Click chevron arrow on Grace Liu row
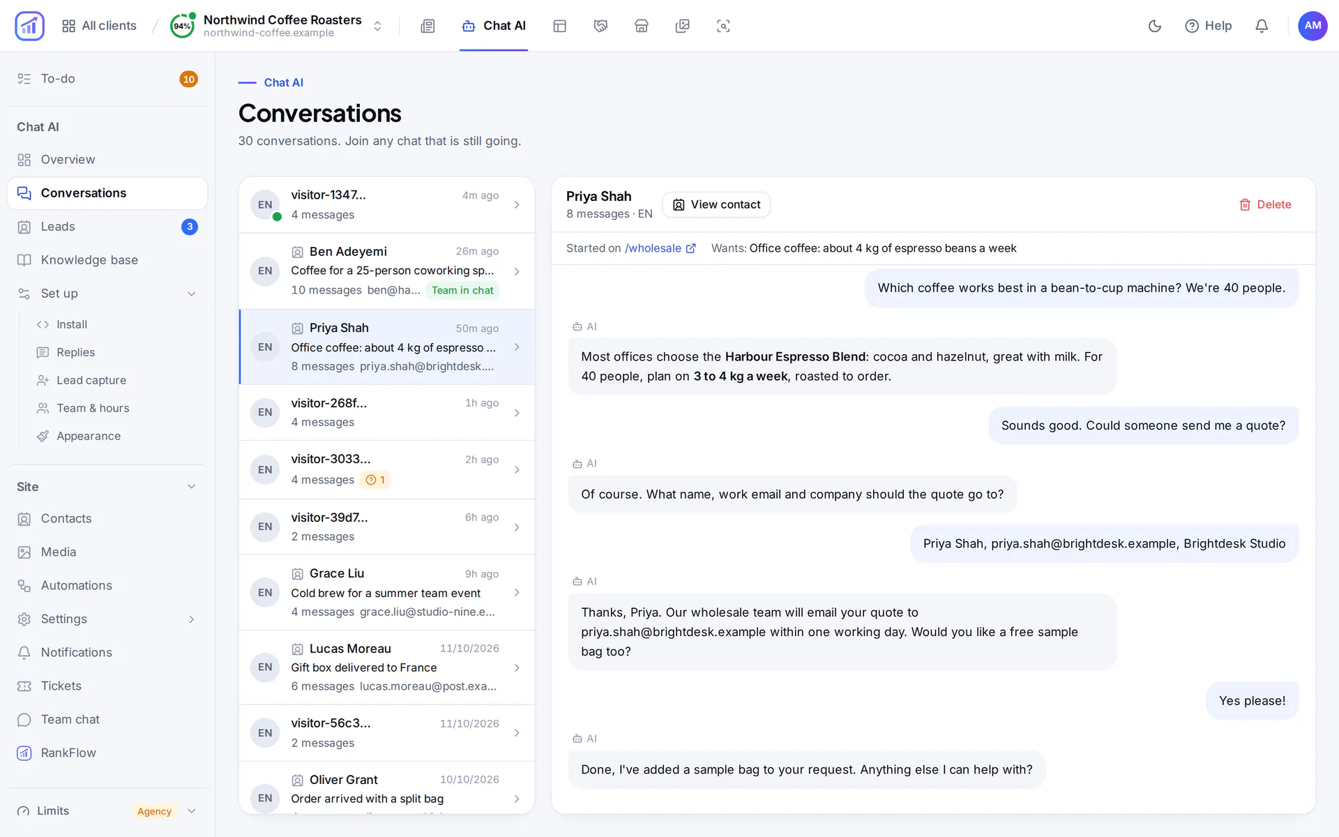 [x=517, y=593]
